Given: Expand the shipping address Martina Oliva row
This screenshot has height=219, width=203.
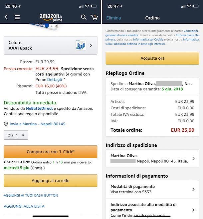Looking at the screenshot, I should pyautogui.click(x=152, y=158).
